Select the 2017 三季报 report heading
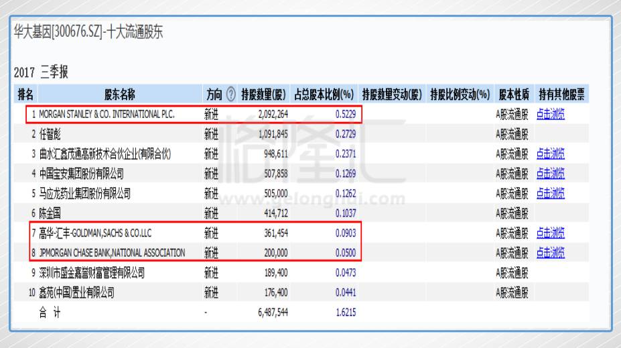Image resolution: width=621 pixels, height=348 pixels. tap(41, 72)
